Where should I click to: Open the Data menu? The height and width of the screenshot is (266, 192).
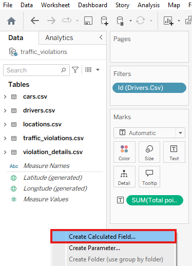[x=27, y=5]
